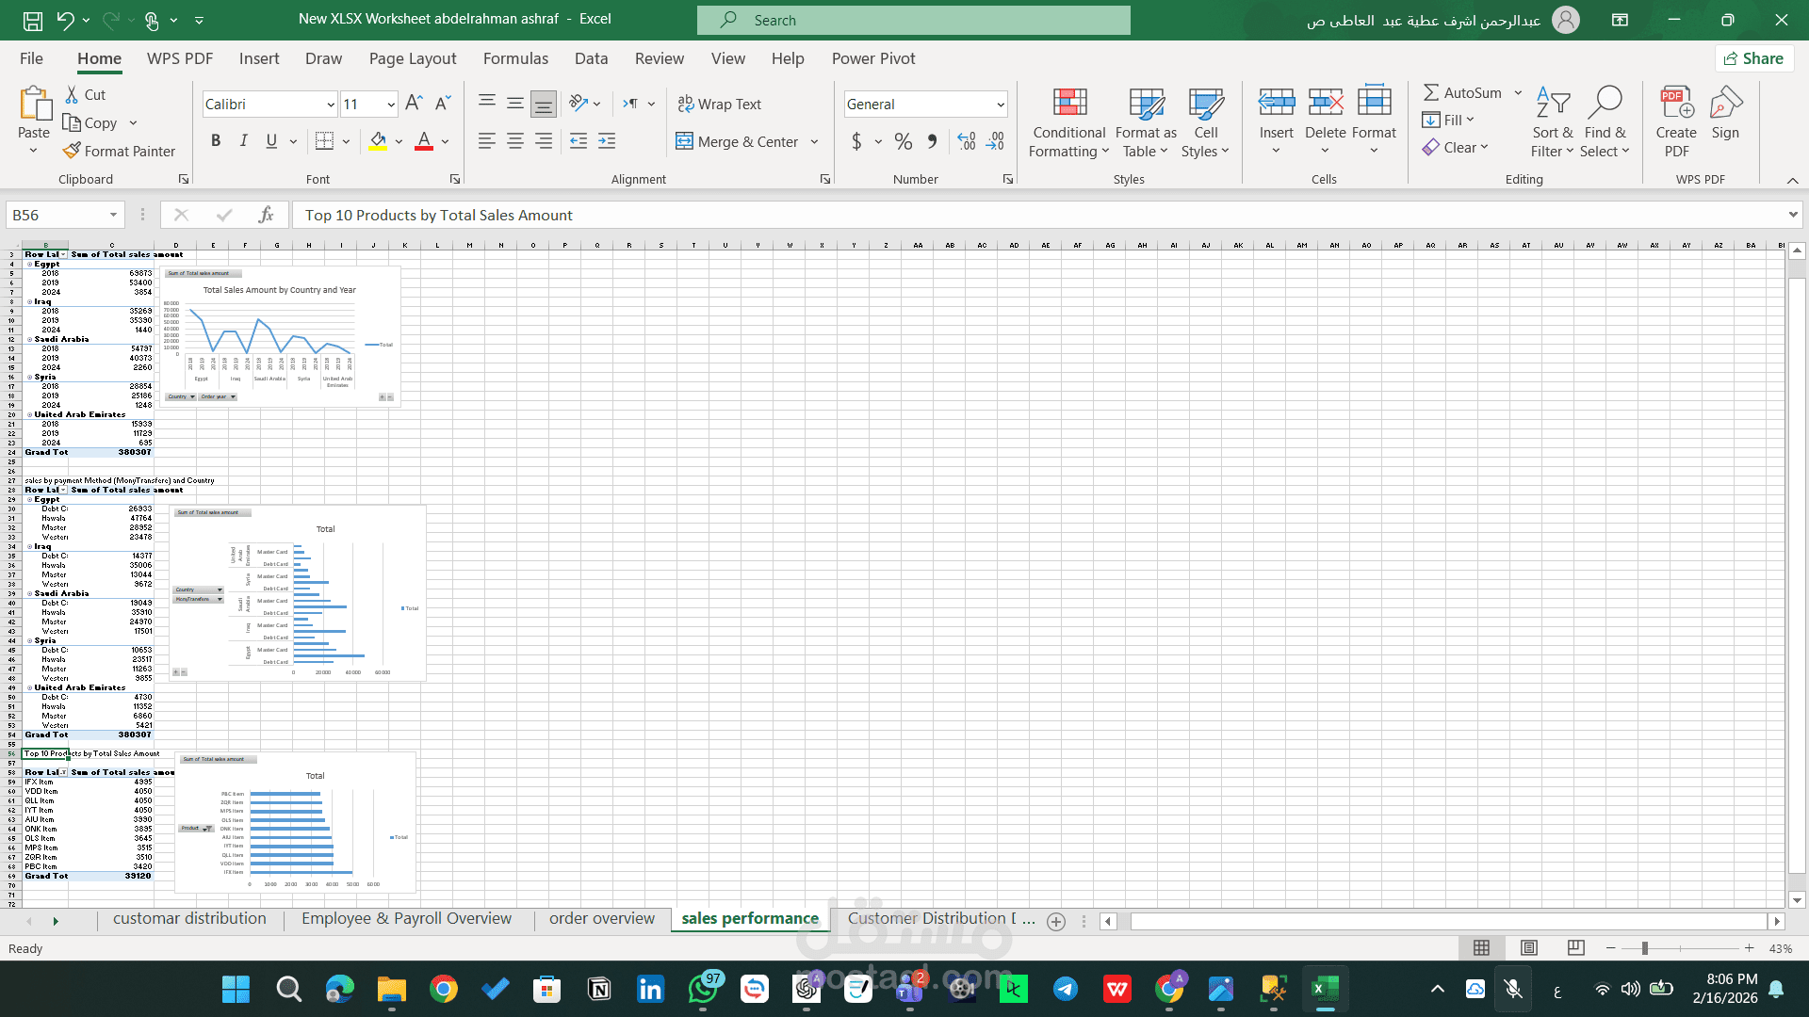This screenshot has width=1809, height=1017.
Task: Switch to the order overview sheet
Action: click(602, 919)
